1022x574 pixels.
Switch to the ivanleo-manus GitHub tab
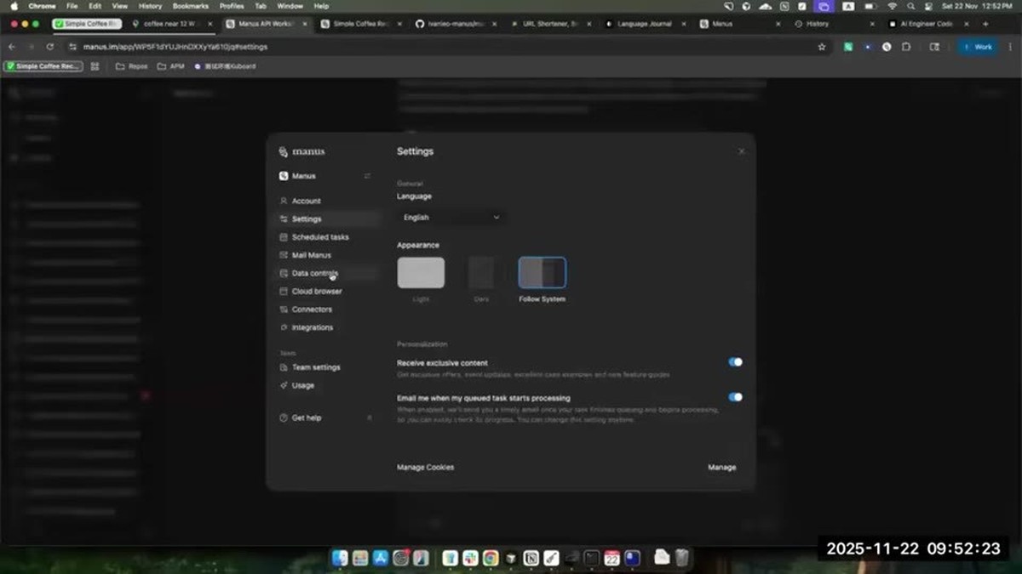tap(451, 24)
